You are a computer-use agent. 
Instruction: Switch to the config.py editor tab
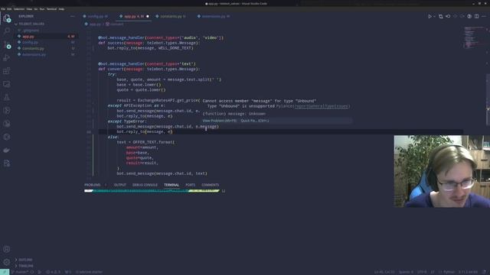click(95, 16)
